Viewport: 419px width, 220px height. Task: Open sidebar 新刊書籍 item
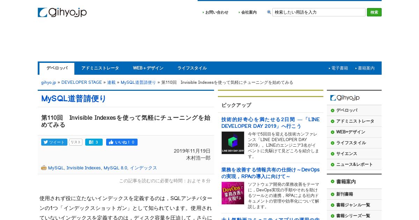point(354,194)
